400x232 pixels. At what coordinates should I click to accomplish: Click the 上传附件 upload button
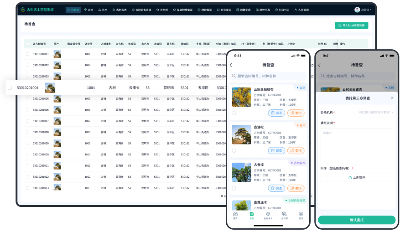tap(356, 178)
